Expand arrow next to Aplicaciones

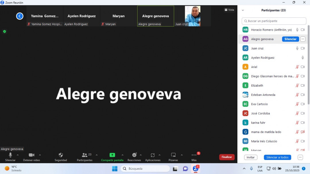160,155
